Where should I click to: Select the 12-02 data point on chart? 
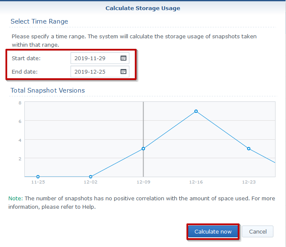point(91,177)
